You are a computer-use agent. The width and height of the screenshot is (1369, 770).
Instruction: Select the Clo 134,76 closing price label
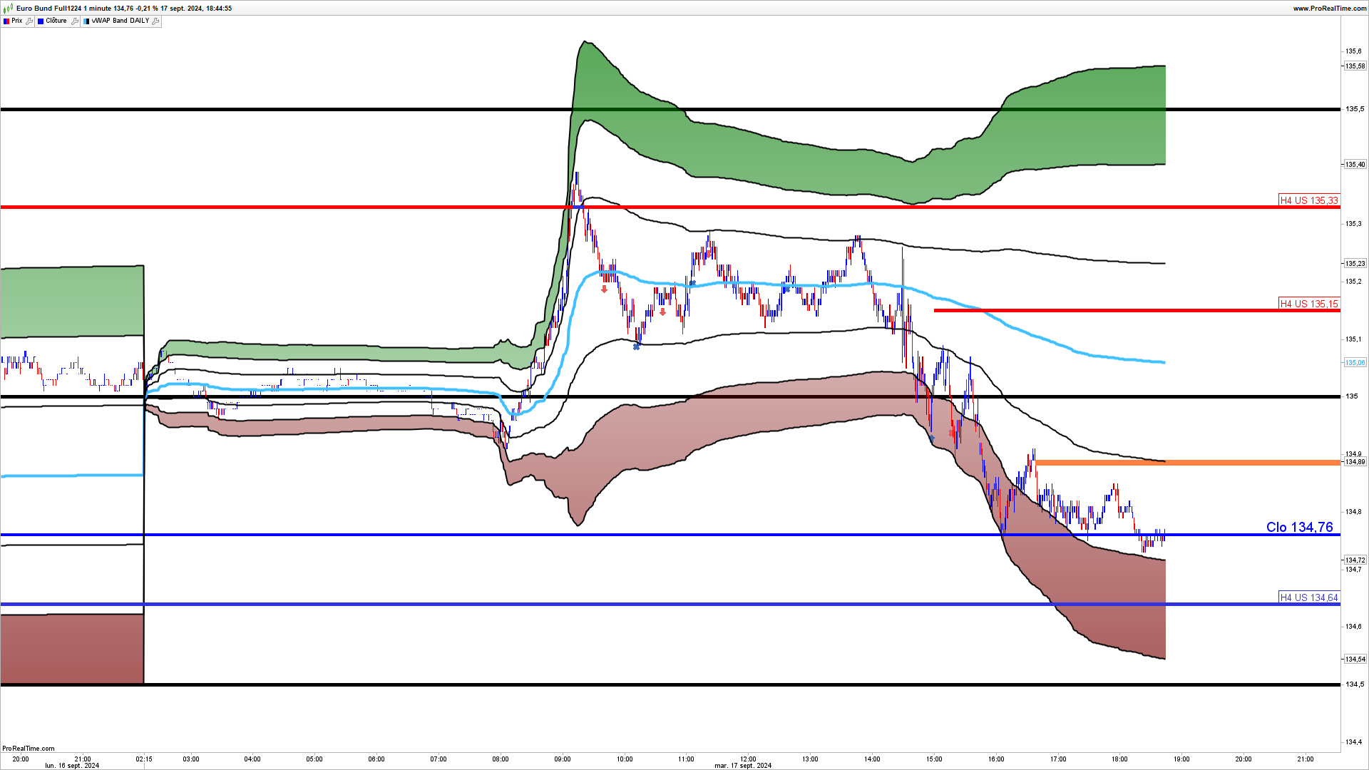(x=1299, y=527)
